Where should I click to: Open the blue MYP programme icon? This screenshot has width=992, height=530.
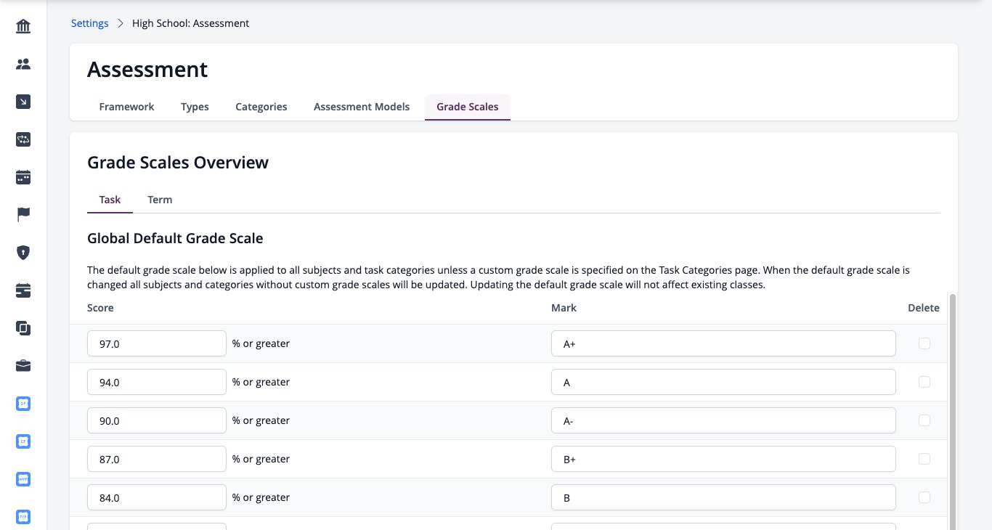[x=23, y=479]
